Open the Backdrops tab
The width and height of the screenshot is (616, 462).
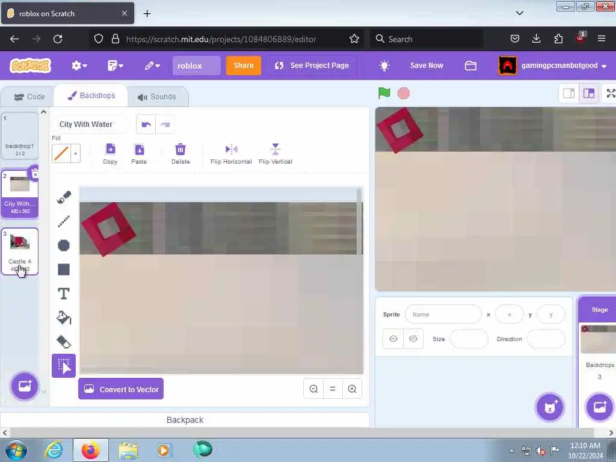(91, 96)
